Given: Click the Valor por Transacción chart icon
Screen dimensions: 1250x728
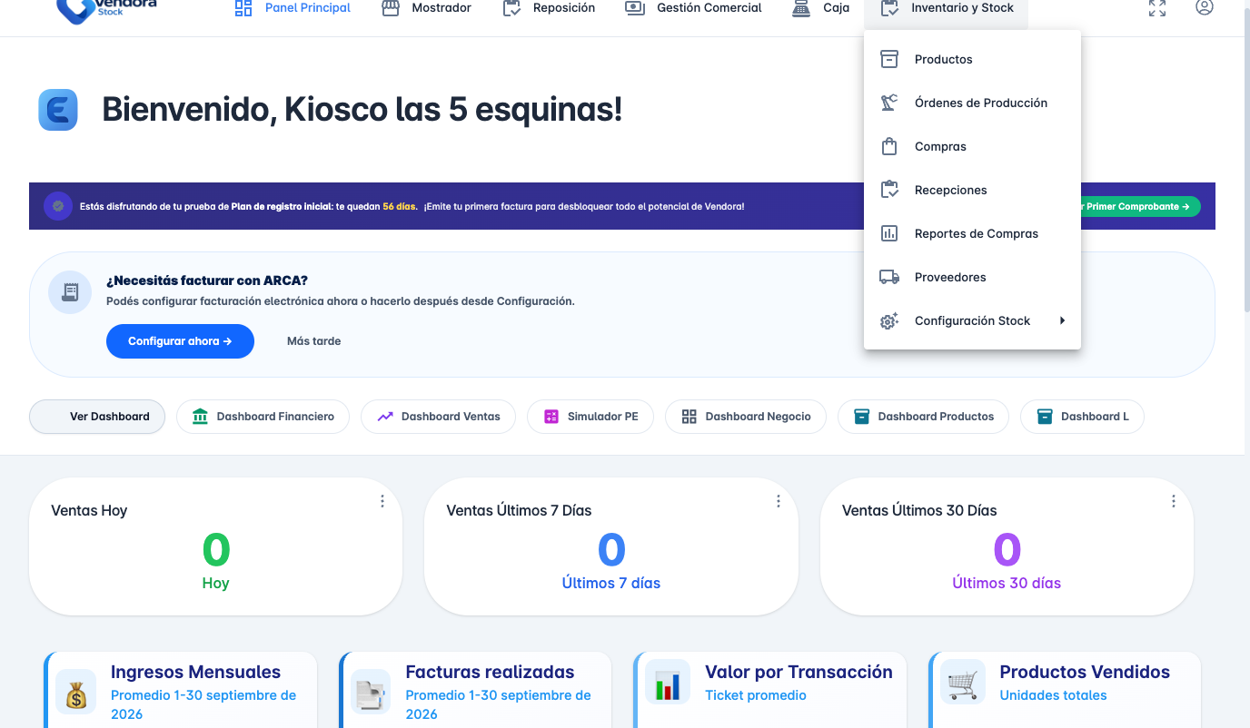Looking at the screenshot, I should (668, 683).
